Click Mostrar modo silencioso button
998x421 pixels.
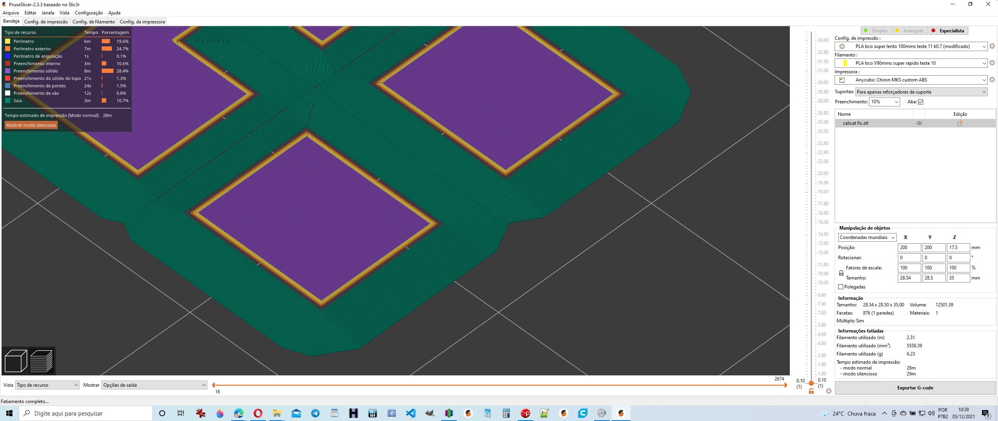click(31, 125)
